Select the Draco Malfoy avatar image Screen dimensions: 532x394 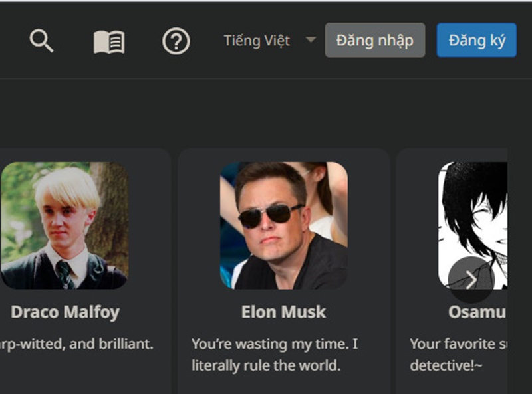(x=65, y=225)
